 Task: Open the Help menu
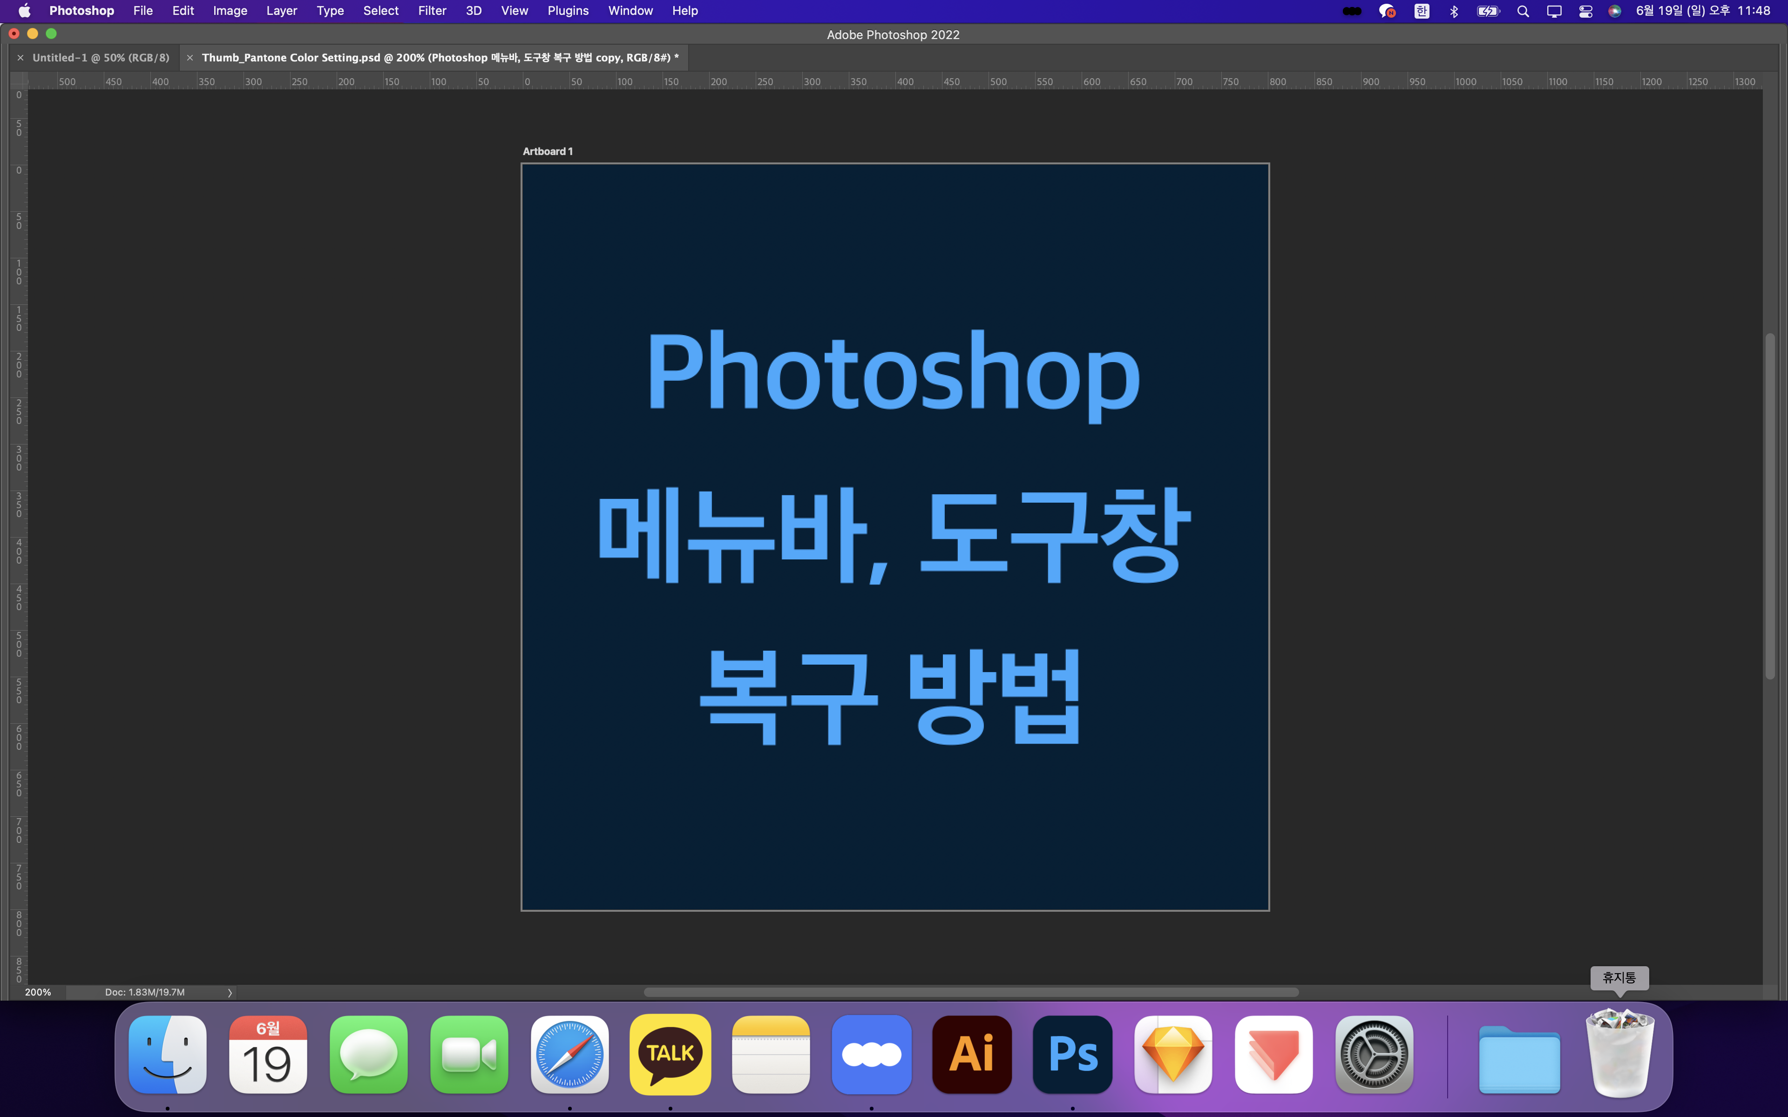coord(685,10)
